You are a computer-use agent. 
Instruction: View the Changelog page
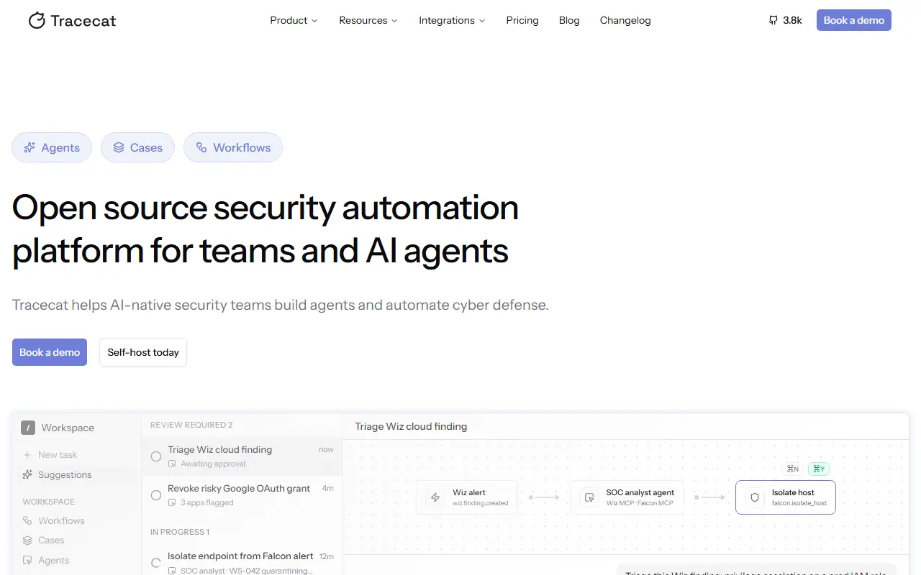[x=625, y=20]
